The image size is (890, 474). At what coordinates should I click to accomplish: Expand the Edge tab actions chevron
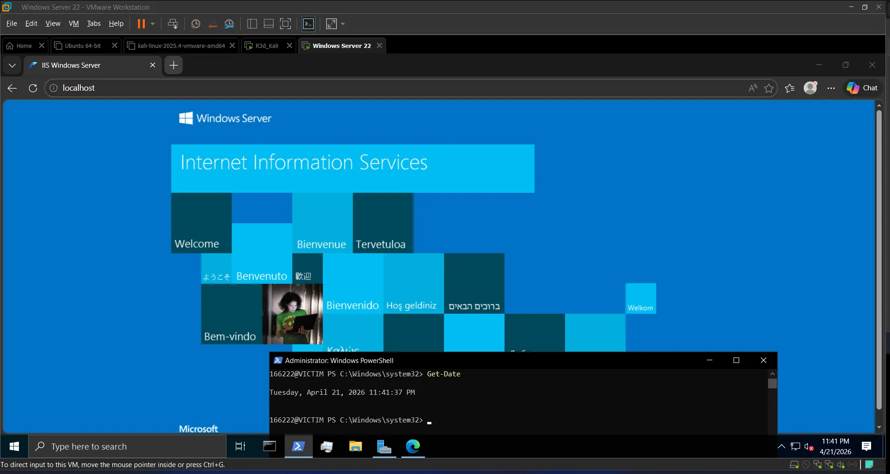pyautogui.click(x=12, y=65)
